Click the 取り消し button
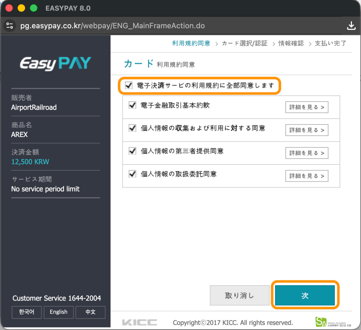This screenshot has height=330, width=361. point(240,295)
